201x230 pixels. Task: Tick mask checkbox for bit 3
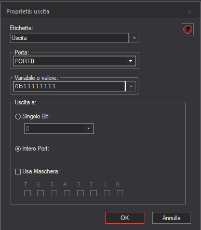coord(81,193)
